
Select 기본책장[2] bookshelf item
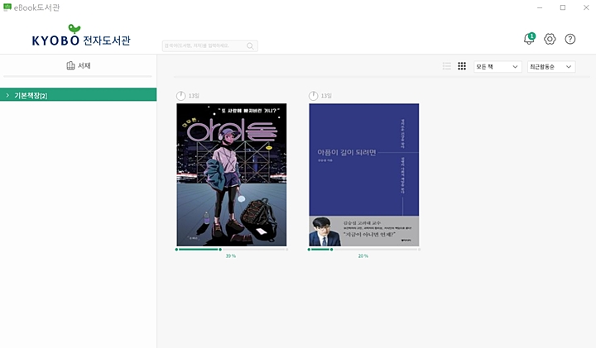(x=31, y=96)
